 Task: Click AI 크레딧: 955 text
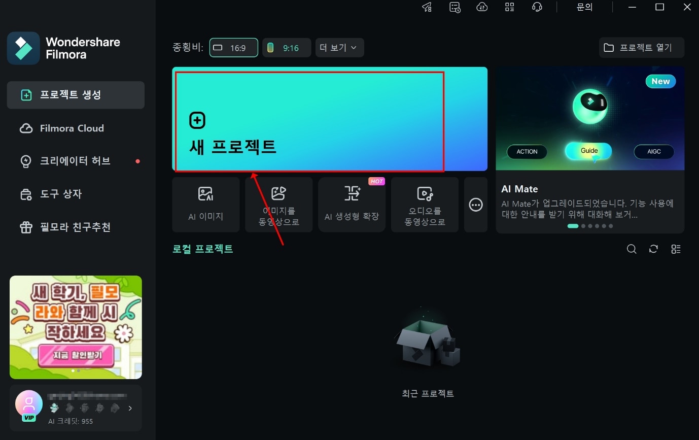(71, 421)
